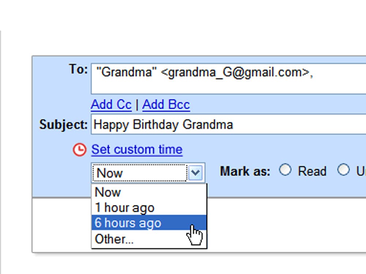Click the Subject: label
Image resolution: width=366 pixels, height=274 pixels.
pos(63,125)
